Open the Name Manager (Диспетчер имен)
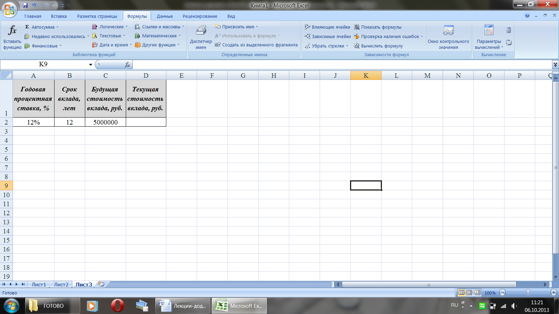 click(201, 37)
